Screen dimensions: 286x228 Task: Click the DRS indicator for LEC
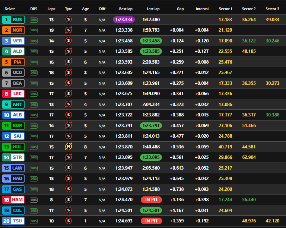(34, 94)
